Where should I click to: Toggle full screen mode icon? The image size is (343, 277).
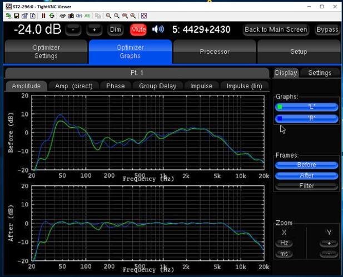coord(144,16)
